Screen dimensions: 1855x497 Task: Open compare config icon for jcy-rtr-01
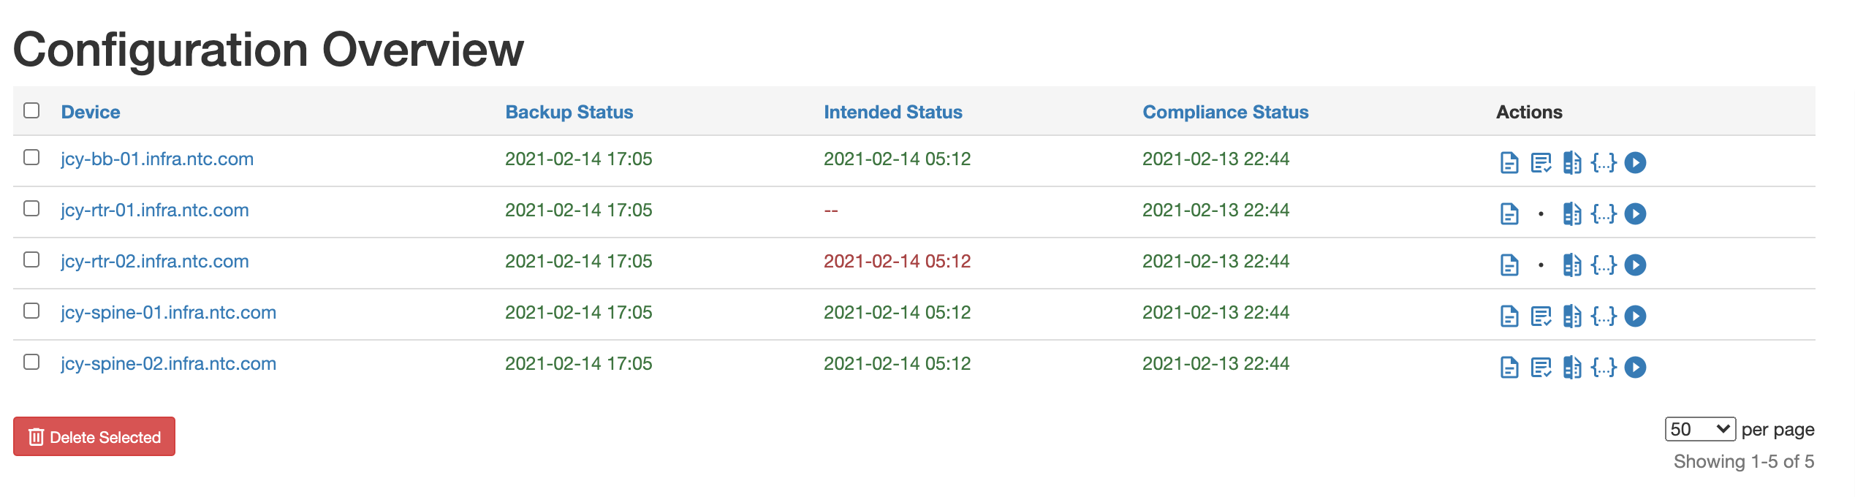coord(1572,213)
